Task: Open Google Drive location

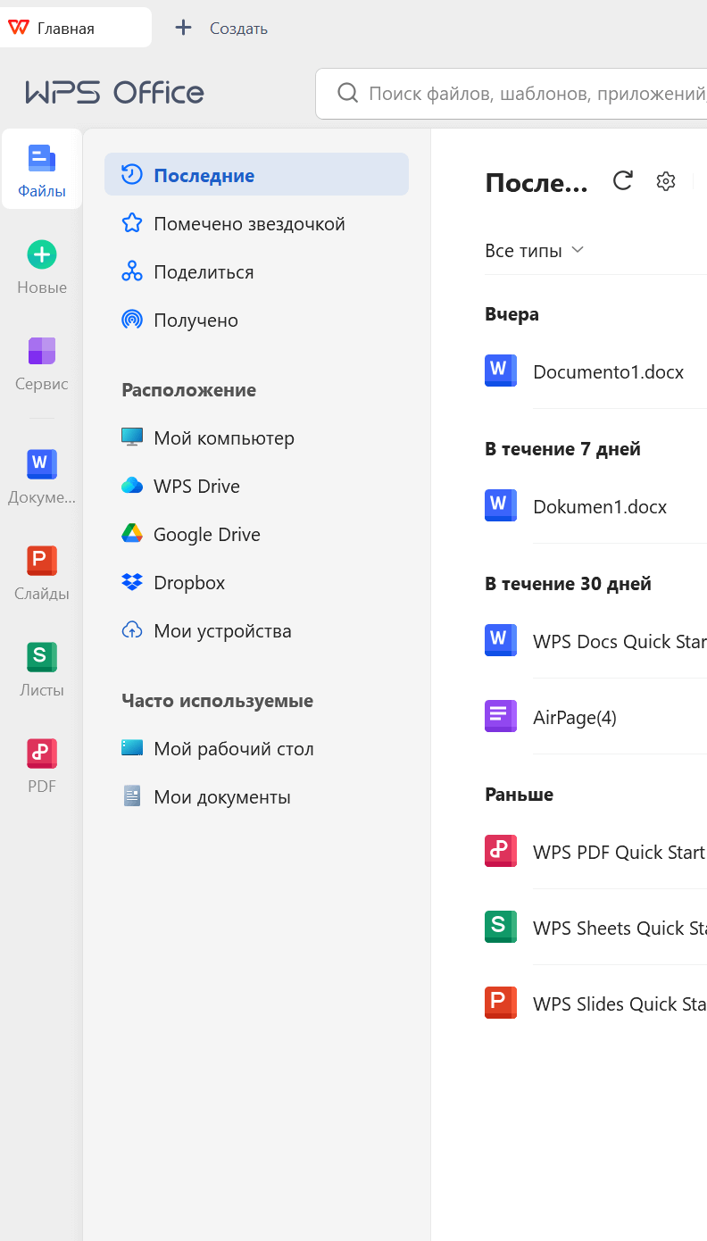Action: pos(256,534)
